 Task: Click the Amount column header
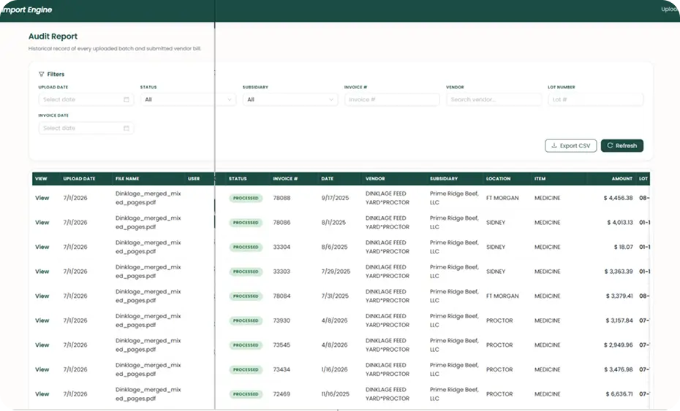coord(622,179)
